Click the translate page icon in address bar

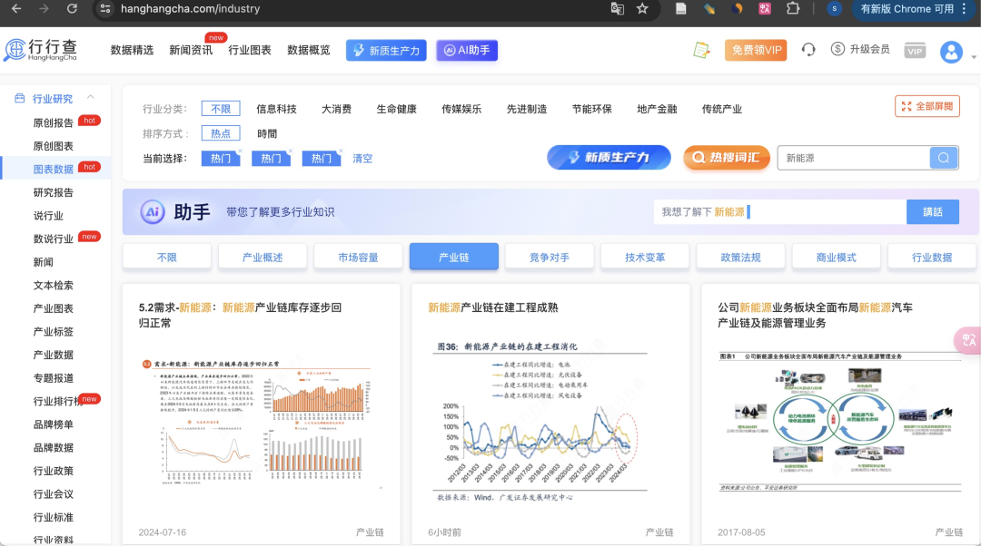click(618, 9)
